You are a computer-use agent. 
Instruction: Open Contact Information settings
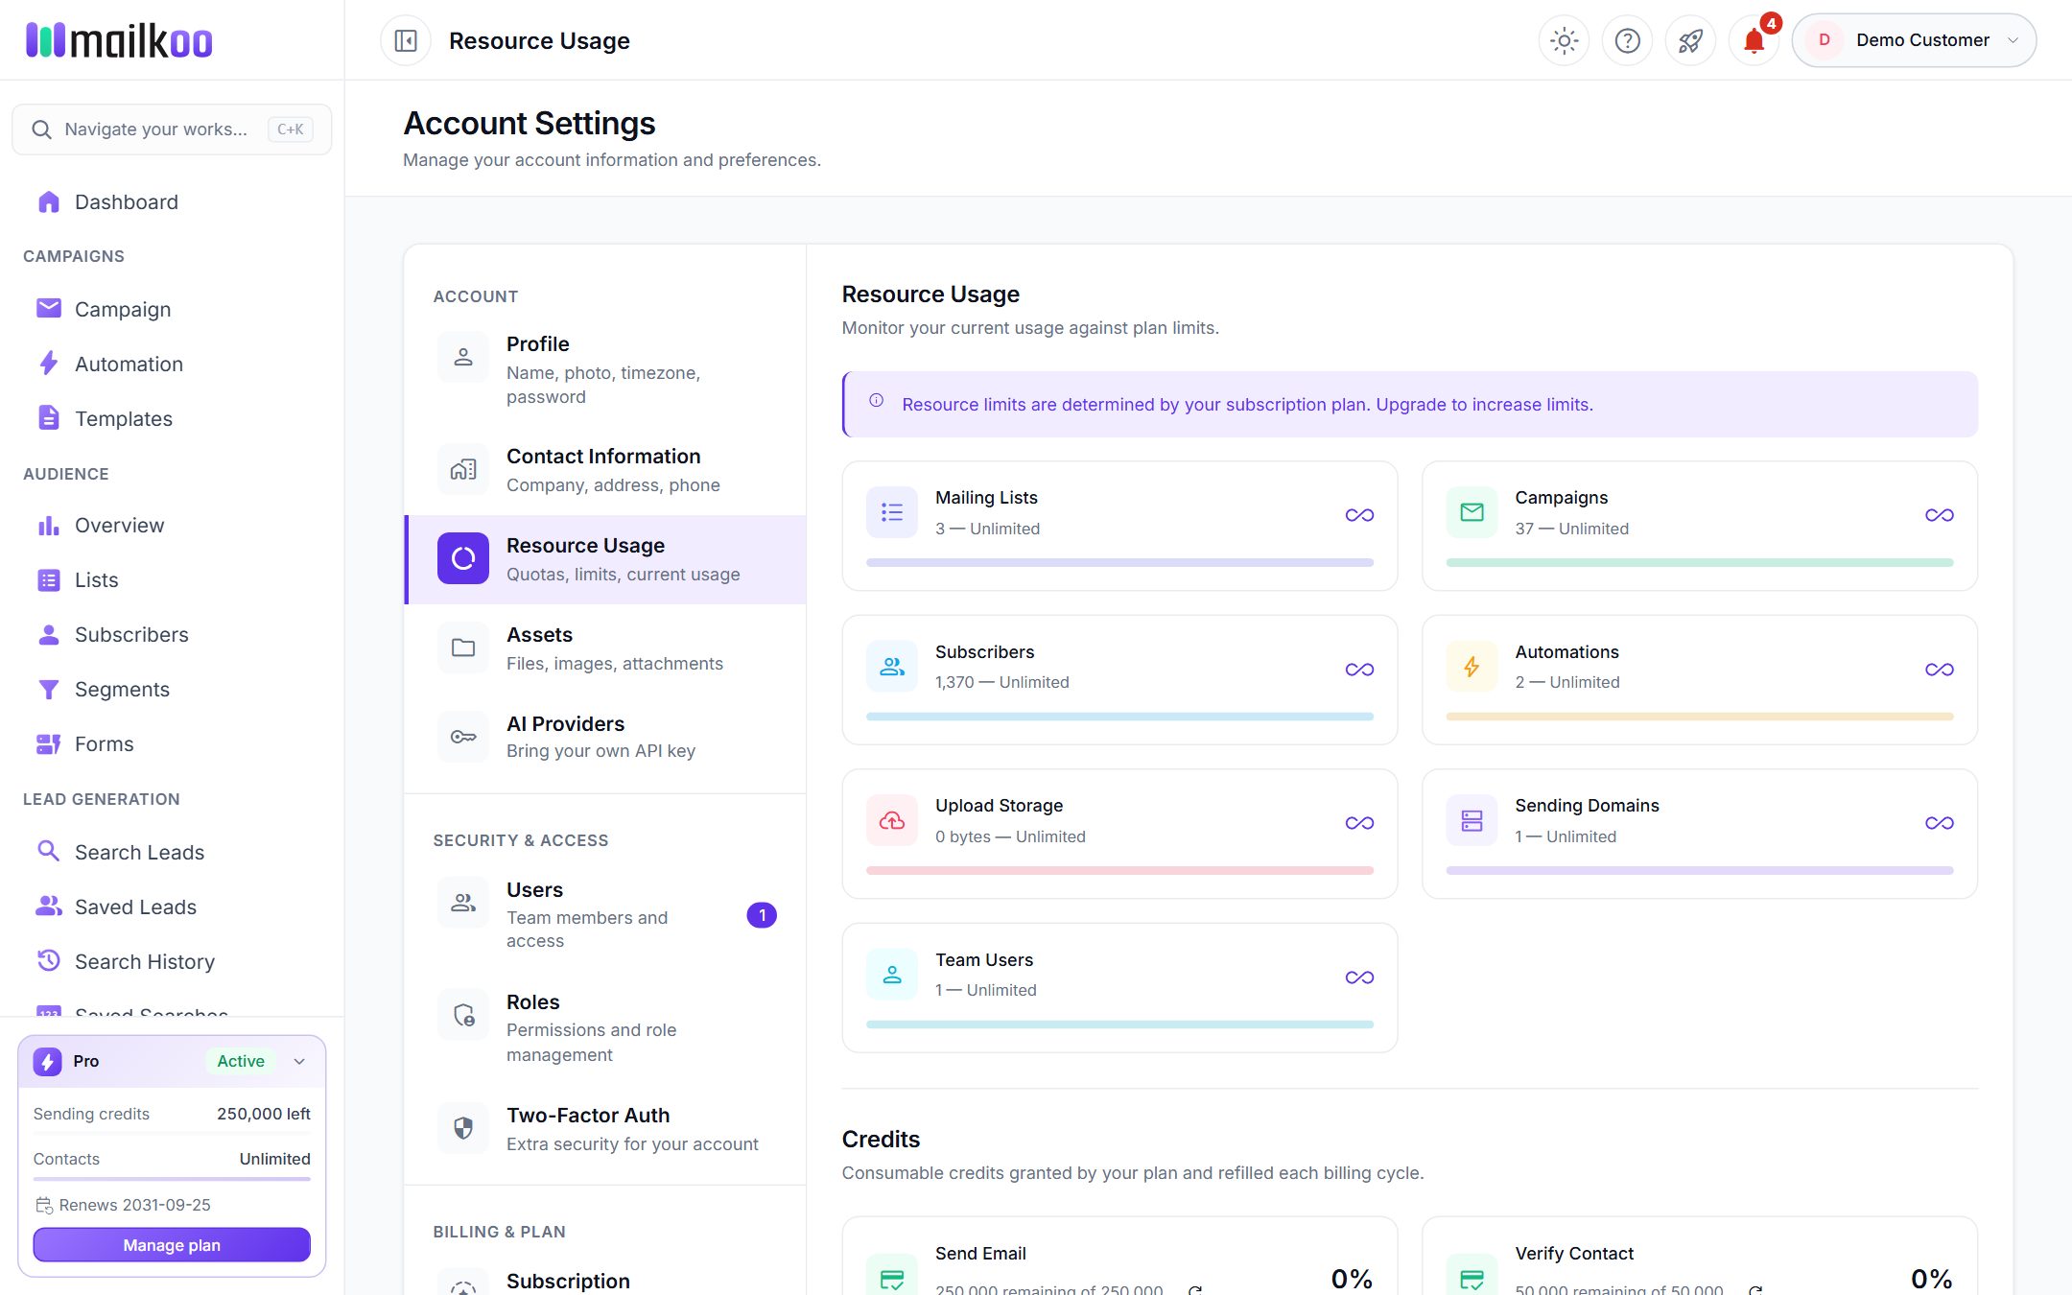click(x=605, y=470)
